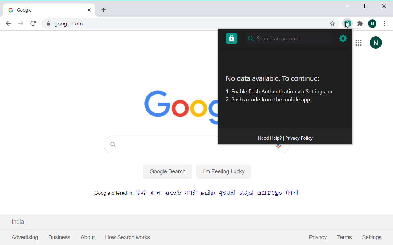Viewport: 393px width, 245px height.
Task: Open the Terms footer link
Action: coord(344,237)
